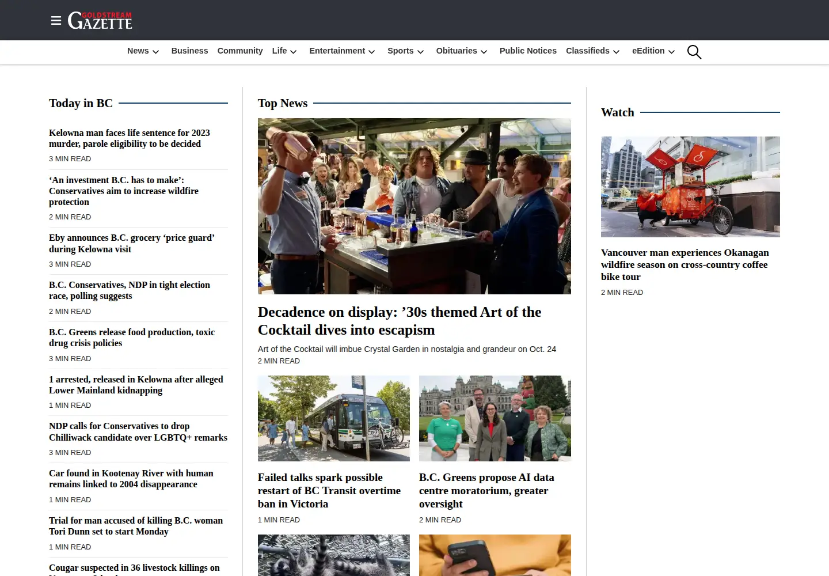The width and height of the screenshot is (829, 576).
Task: Open Kelowna alleged kidnapping arrest article
Action: (x=136, y=385)
